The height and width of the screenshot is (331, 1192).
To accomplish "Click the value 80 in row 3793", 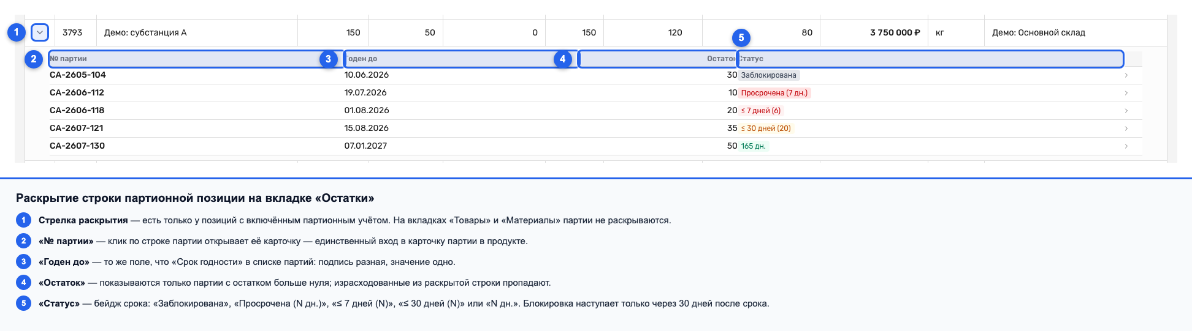I will (x=807, y=33).
